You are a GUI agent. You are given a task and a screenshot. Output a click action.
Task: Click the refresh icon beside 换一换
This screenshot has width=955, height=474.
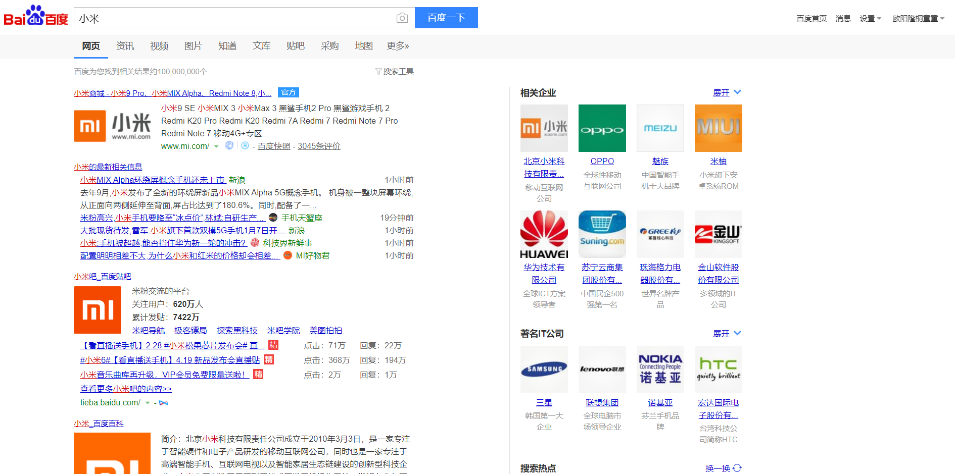(x=737, y=468)
